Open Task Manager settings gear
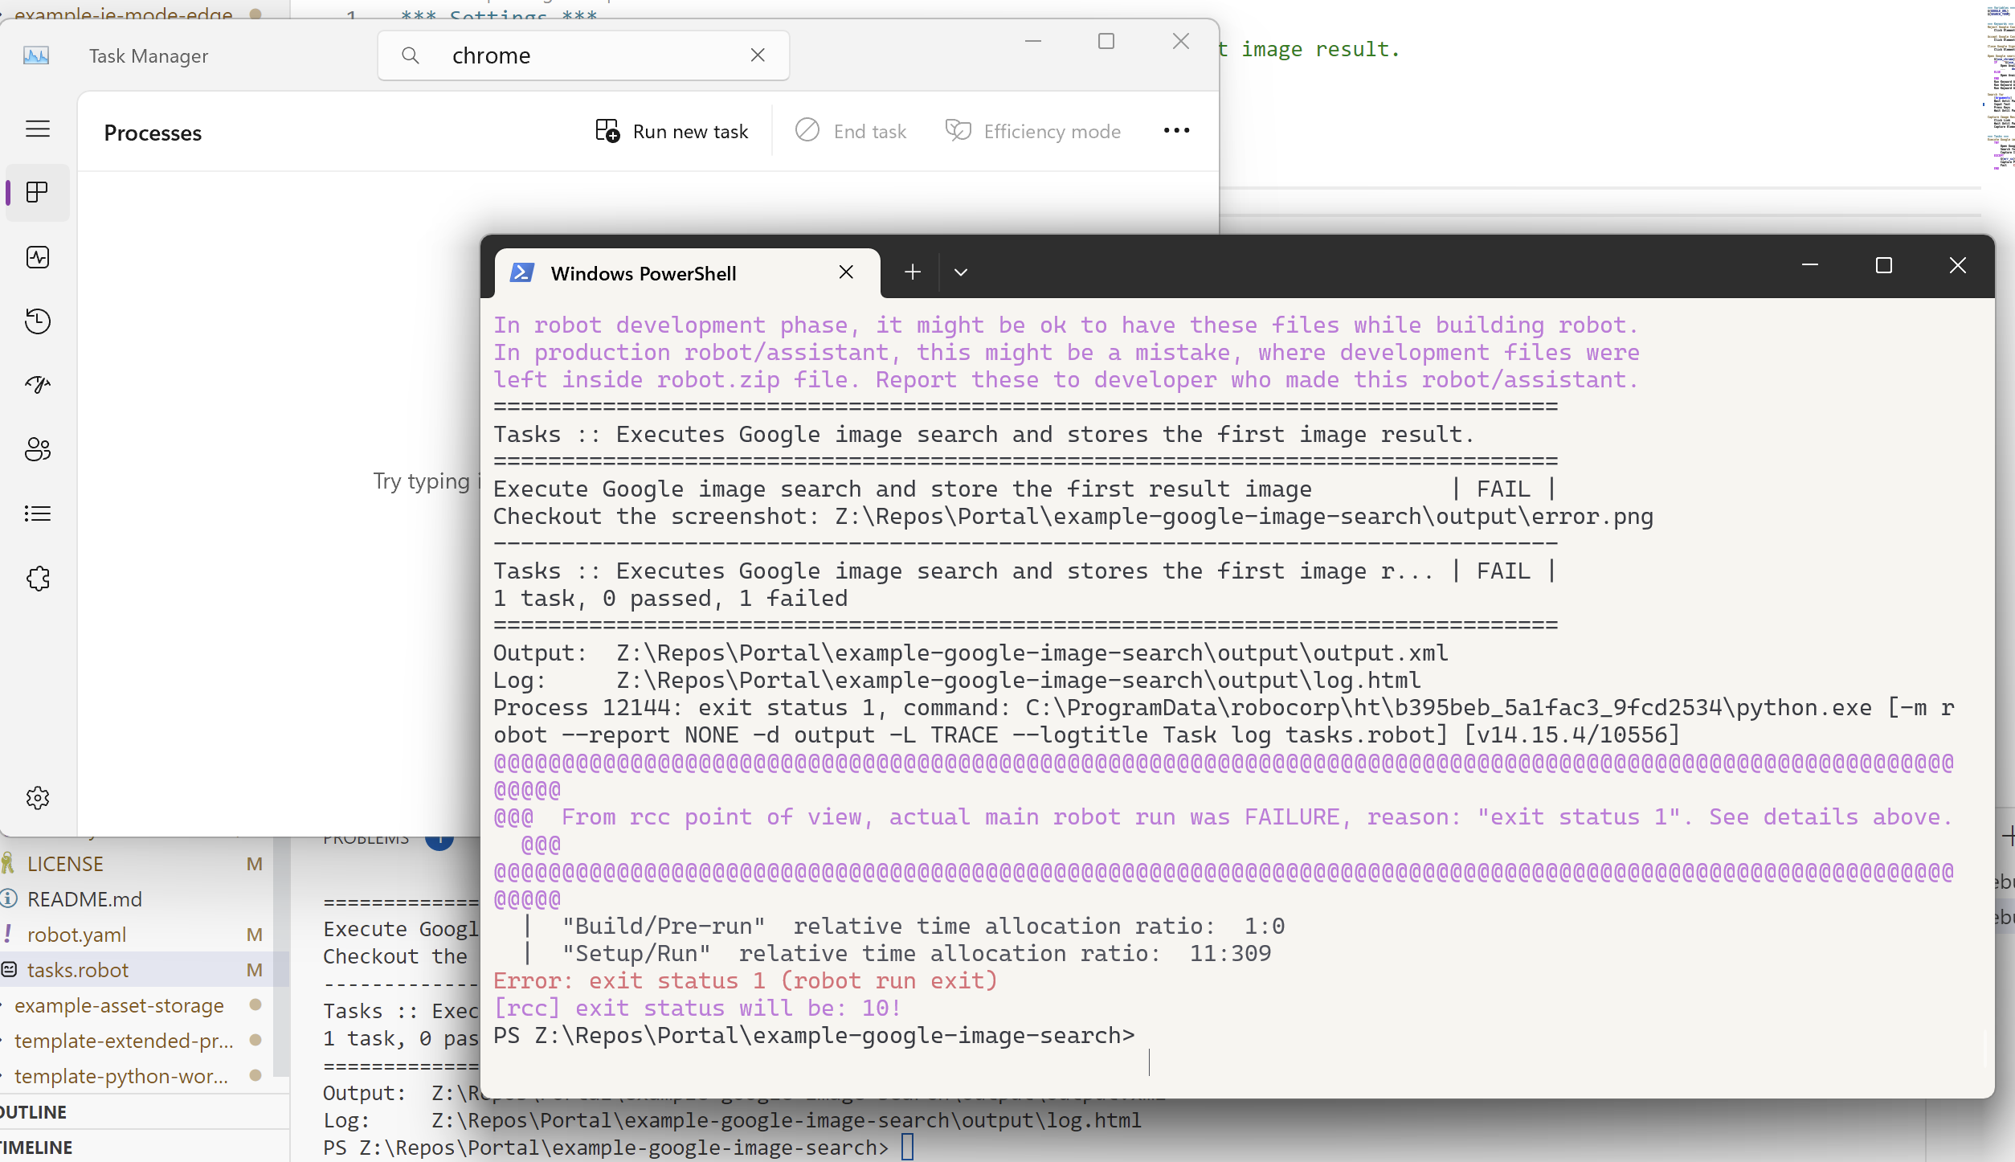Screen dimensions: 2015x1162 tap(37, 797)
